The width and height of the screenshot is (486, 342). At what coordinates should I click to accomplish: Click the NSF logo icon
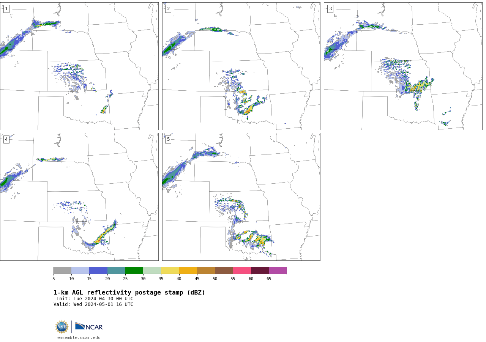[x=62, y=327]
